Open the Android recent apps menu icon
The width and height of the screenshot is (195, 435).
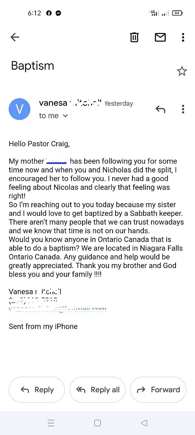51,423
